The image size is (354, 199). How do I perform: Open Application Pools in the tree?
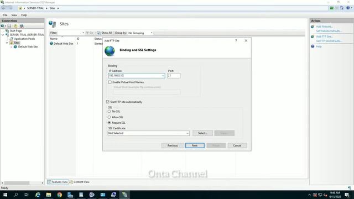click(24, 39)
